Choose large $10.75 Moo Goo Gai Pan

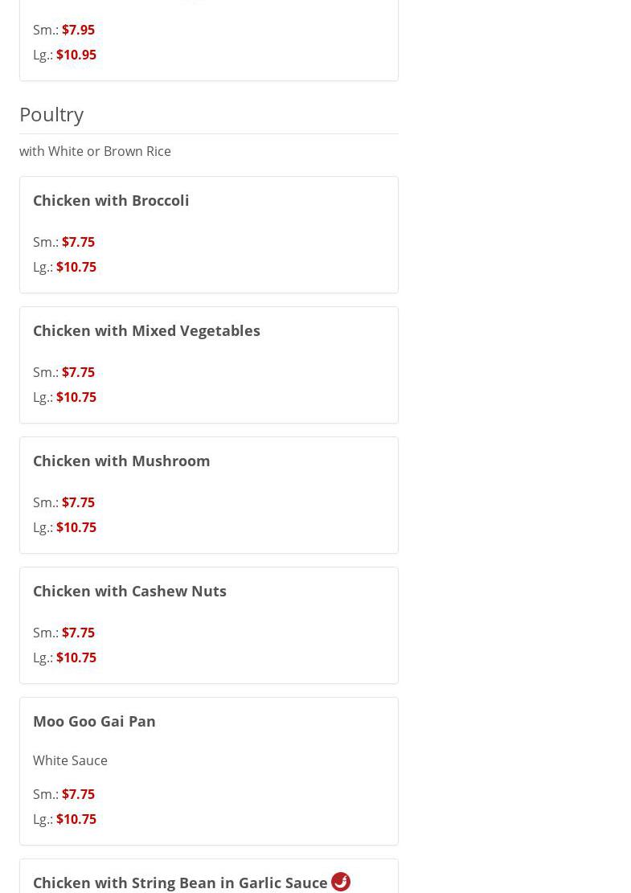[76, 819]
